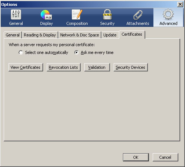Select the Certificates tab

132,34
